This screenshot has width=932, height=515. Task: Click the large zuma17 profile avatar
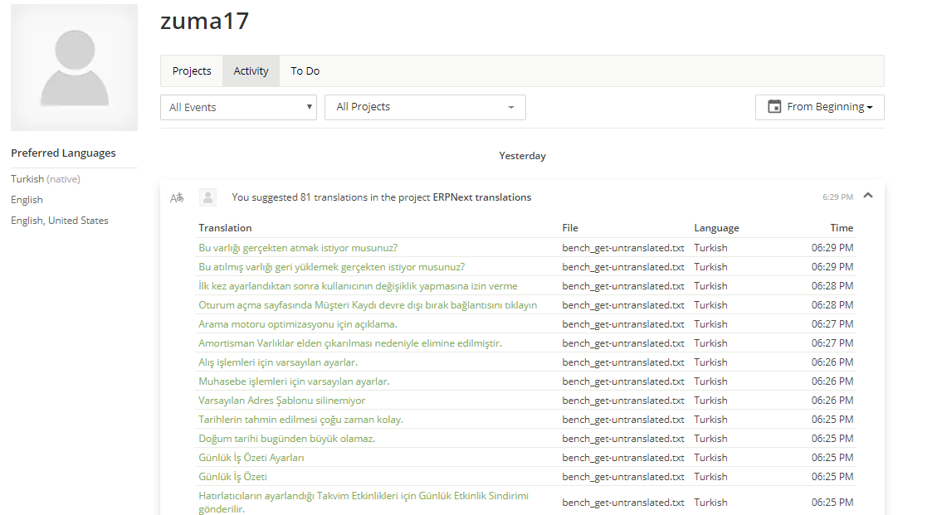click(x=75, y=68)
